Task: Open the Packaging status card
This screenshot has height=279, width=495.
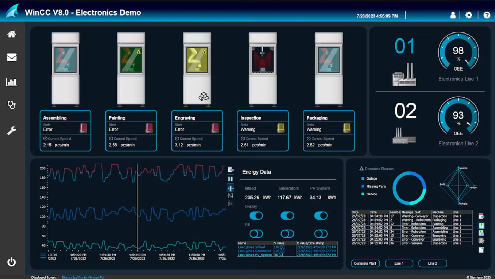Action: pos(329,131)
